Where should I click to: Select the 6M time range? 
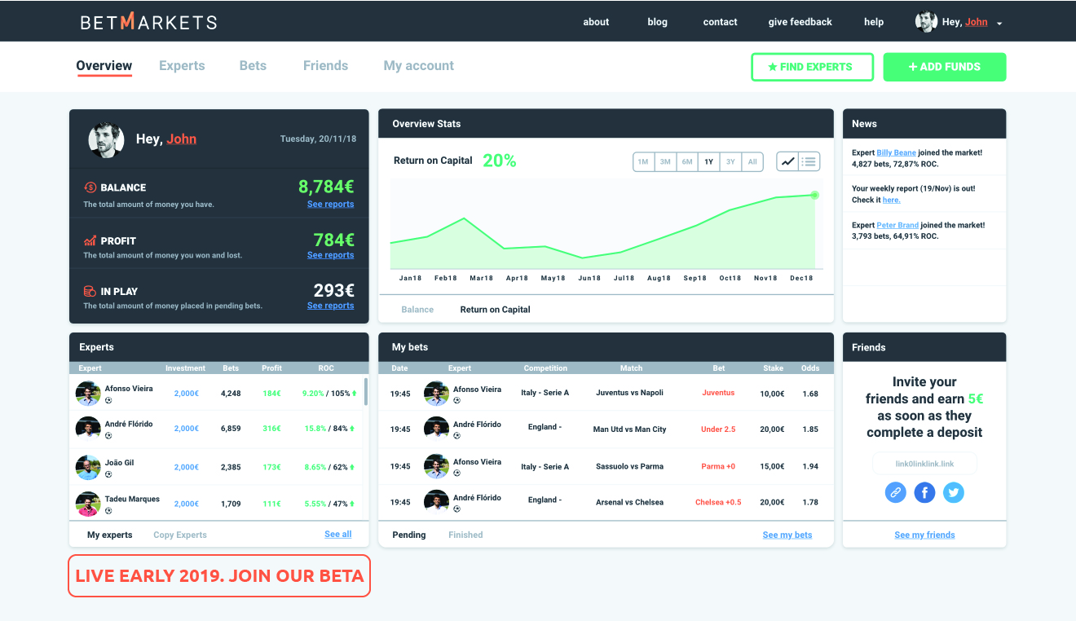pos(687,162)
